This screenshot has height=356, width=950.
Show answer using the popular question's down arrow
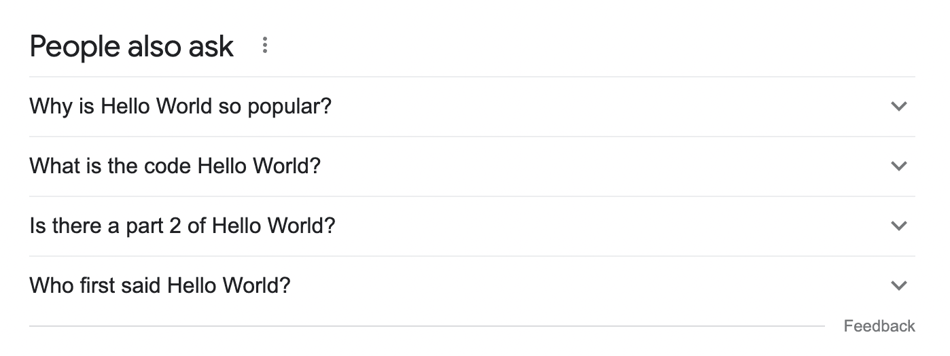click(898, 107)
